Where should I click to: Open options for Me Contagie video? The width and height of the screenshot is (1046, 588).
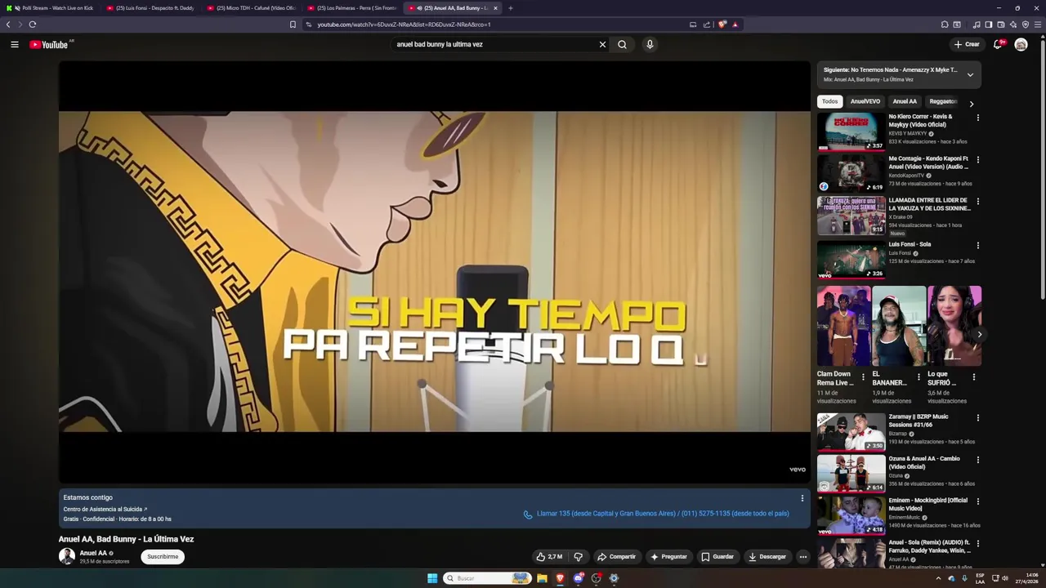977,159
